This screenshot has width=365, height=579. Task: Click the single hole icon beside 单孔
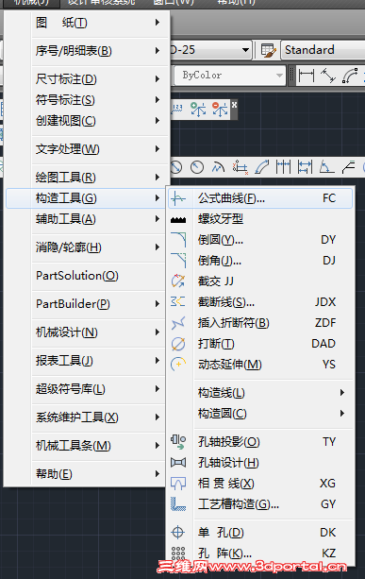[x=178, y=532]
